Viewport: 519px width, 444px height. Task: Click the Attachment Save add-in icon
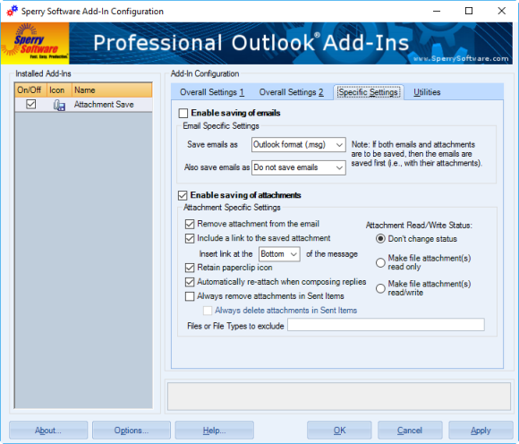pyautogui.click(x=59, y=105)
